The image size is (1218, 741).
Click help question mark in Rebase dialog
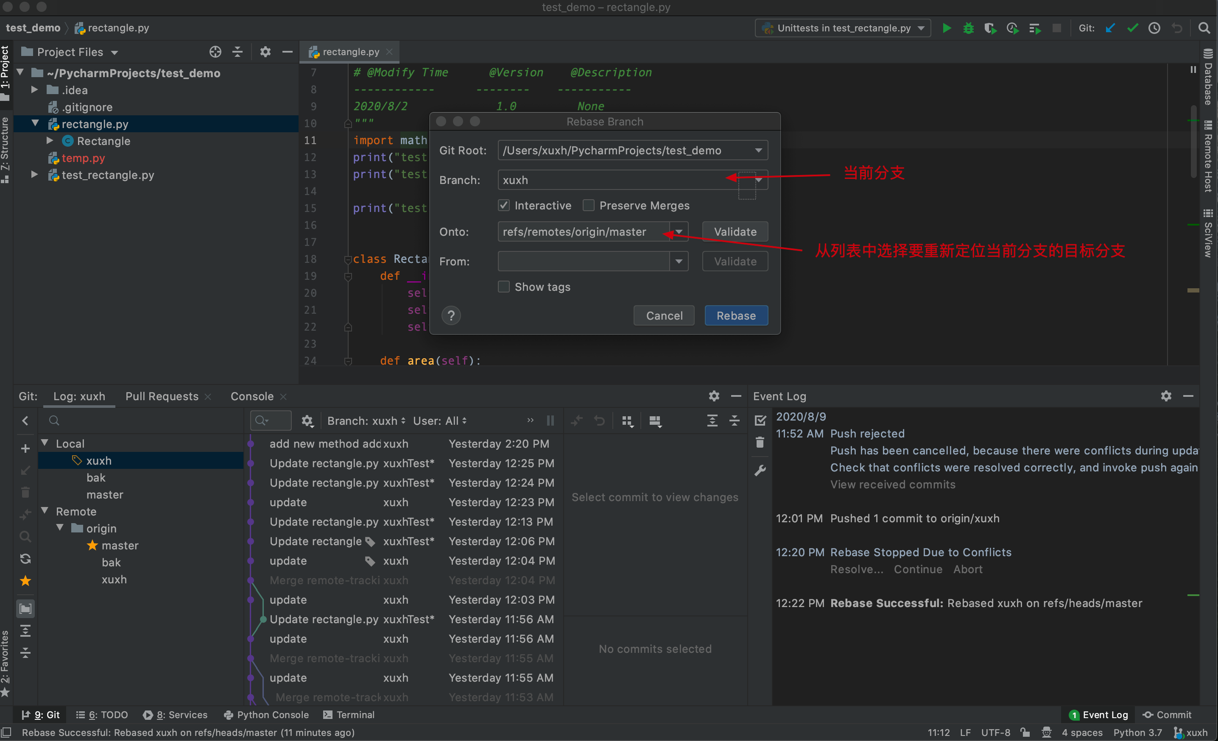click(451, 316)
